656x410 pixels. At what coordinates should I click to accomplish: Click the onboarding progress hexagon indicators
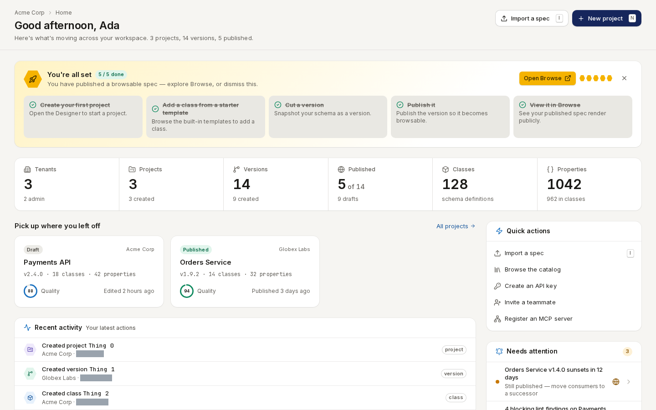pyautogui.click(x=596, y=78)
